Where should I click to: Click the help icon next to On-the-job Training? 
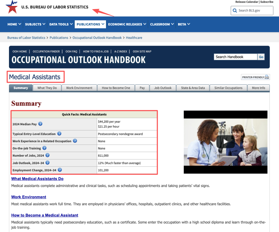coord(44,148)
